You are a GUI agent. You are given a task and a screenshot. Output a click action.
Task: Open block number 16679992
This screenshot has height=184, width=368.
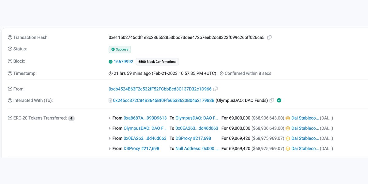coord(124,62)
